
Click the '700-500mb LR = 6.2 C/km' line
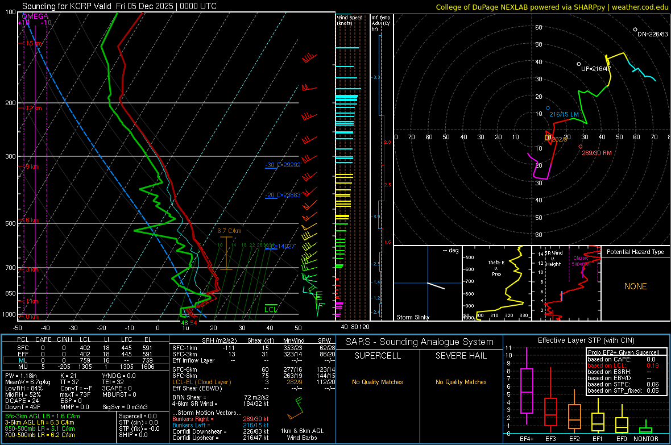click(40, 435)
